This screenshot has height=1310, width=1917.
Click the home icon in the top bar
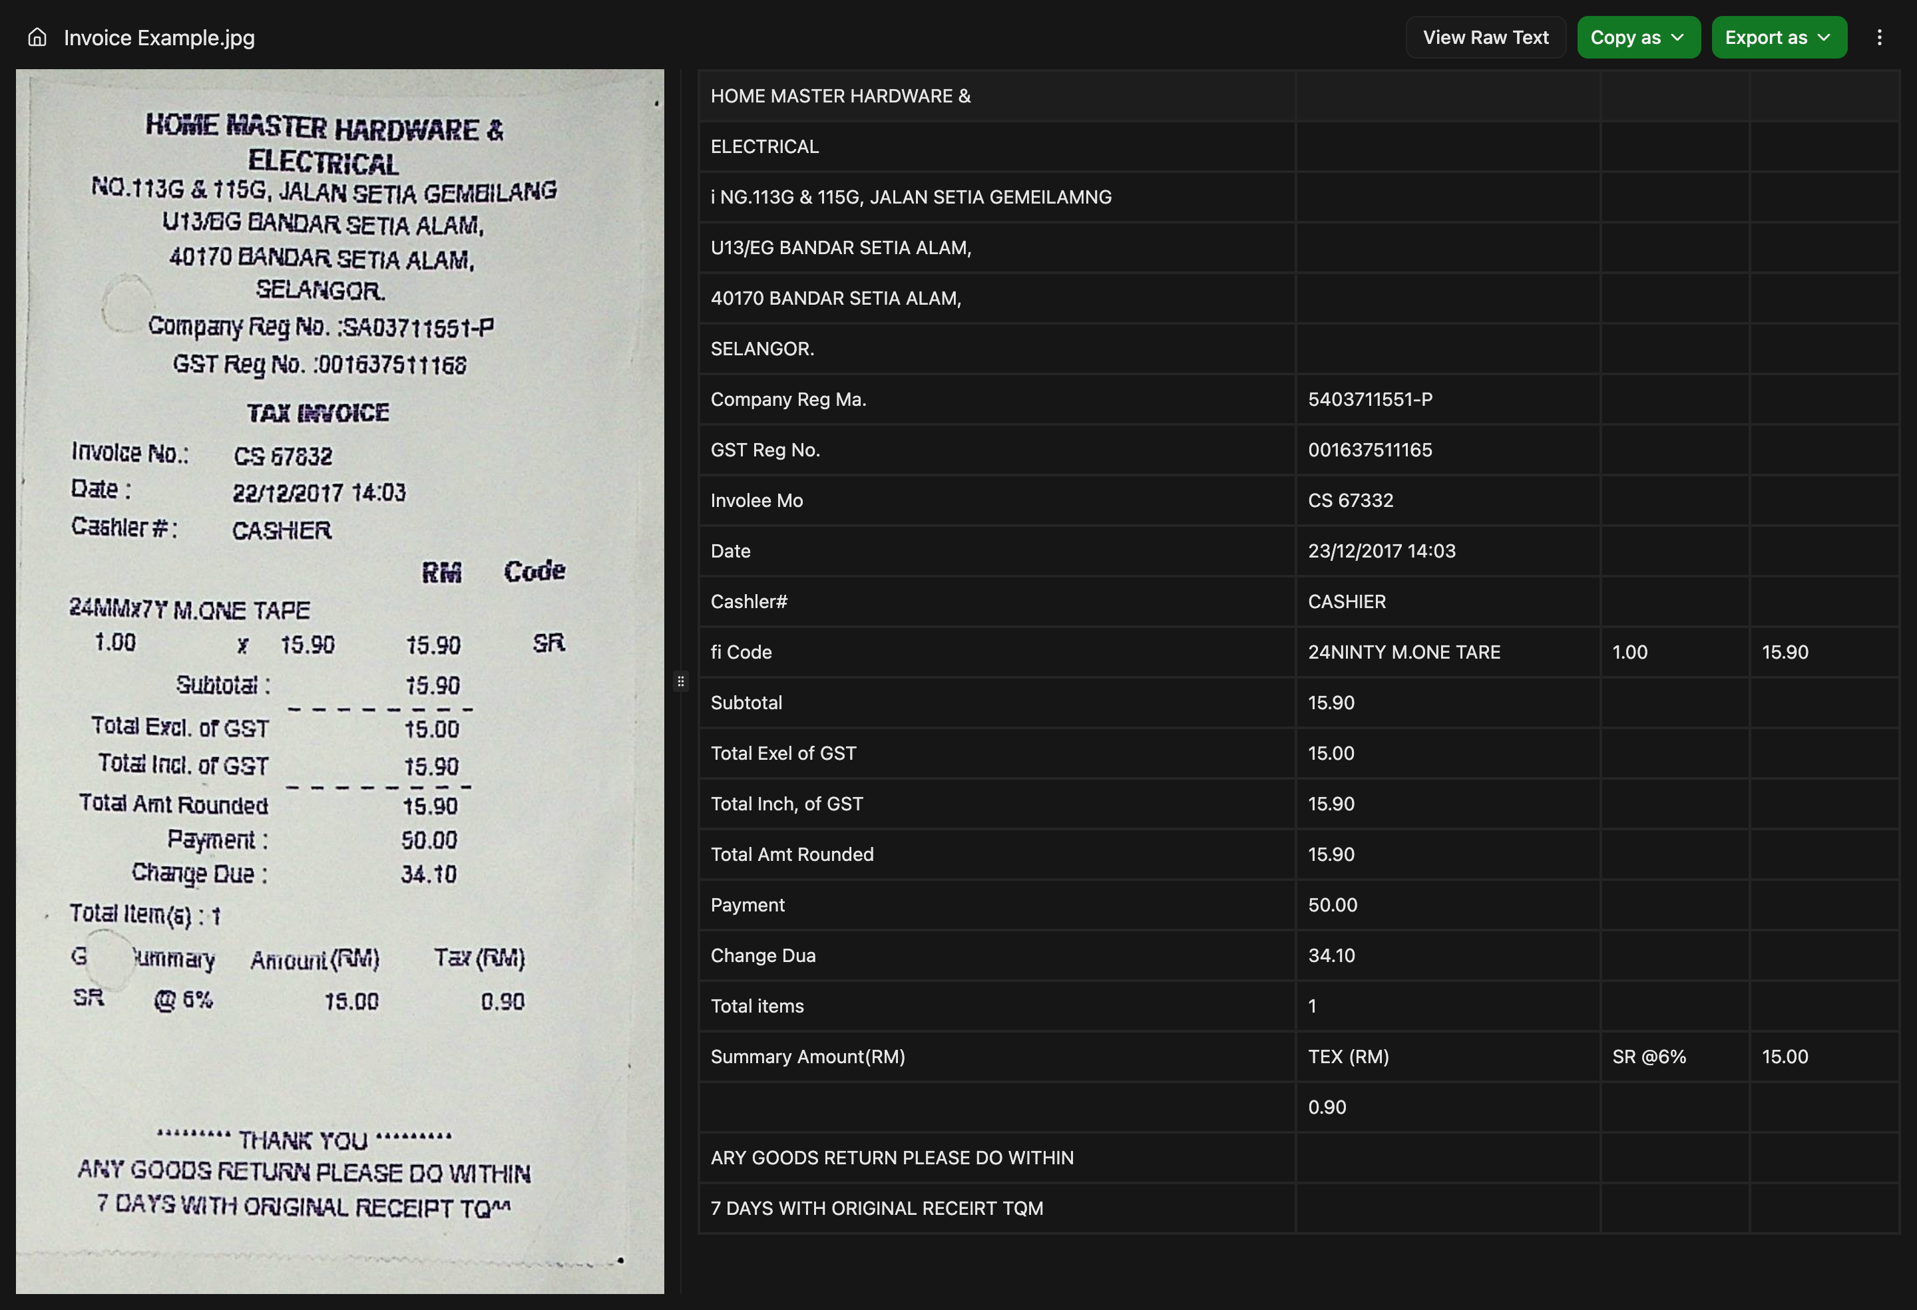(x=37, y=37)
